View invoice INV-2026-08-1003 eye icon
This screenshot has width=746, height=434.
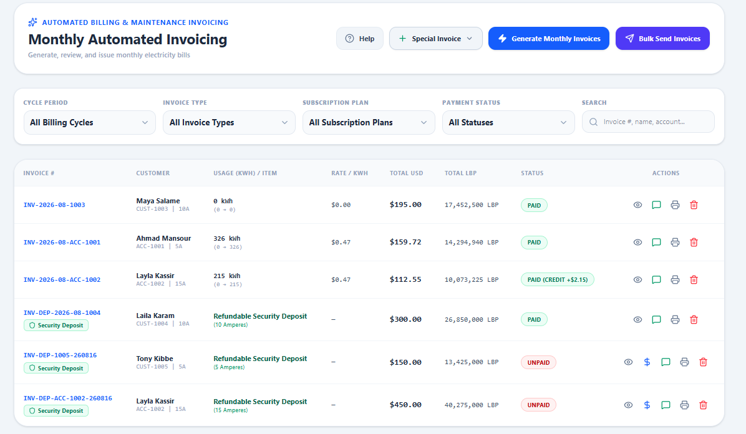pos(637,205)
